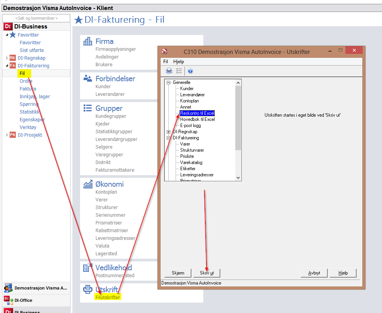This screenshot has width=382, height=313.
Task: Open the Hjelp menu in Utskrifter window
Action: tap(179, 61)
